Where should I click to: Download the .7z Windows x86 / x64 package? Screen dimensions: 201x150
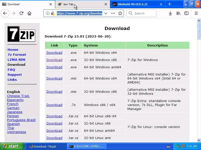tap(54, 105)
